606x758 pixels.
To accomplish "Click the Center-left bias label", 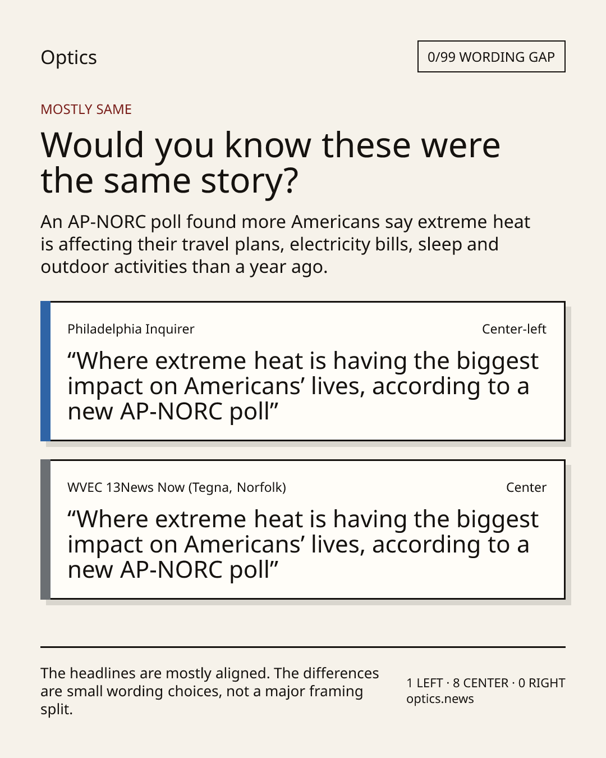I will 514,329.
